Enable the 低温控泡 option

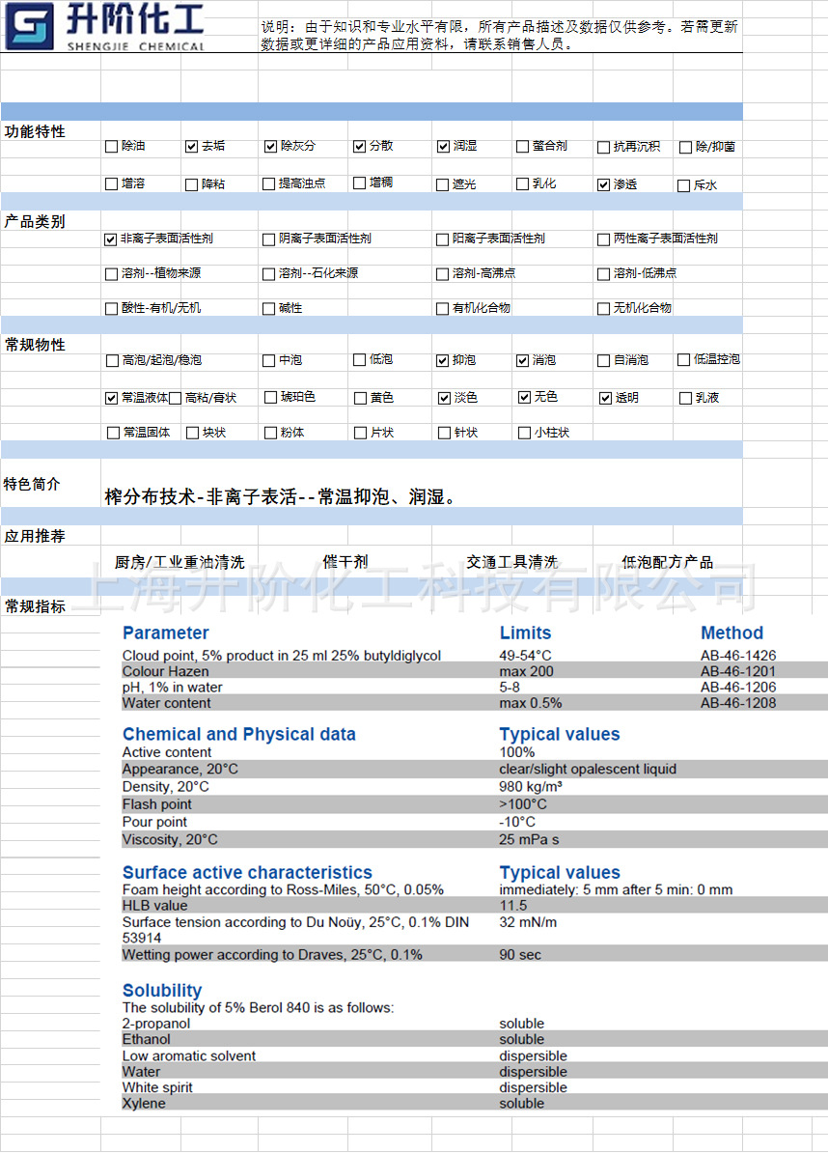pyautogui.click(x=682, y=359)
